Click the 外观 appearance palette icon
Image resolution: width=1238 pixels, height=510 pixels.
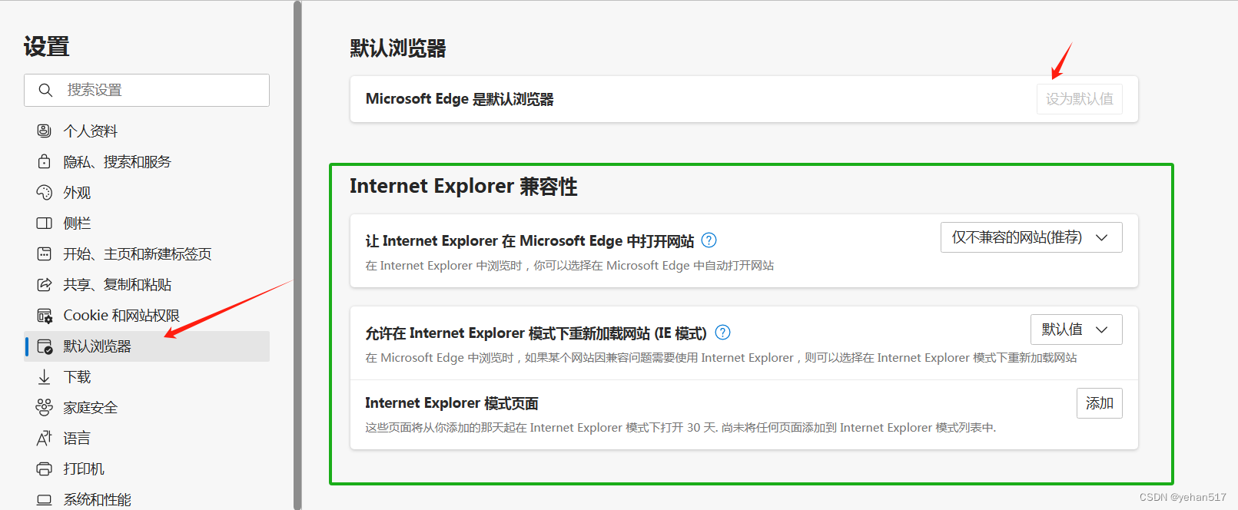pyautogui.click(x=45, y=192)
